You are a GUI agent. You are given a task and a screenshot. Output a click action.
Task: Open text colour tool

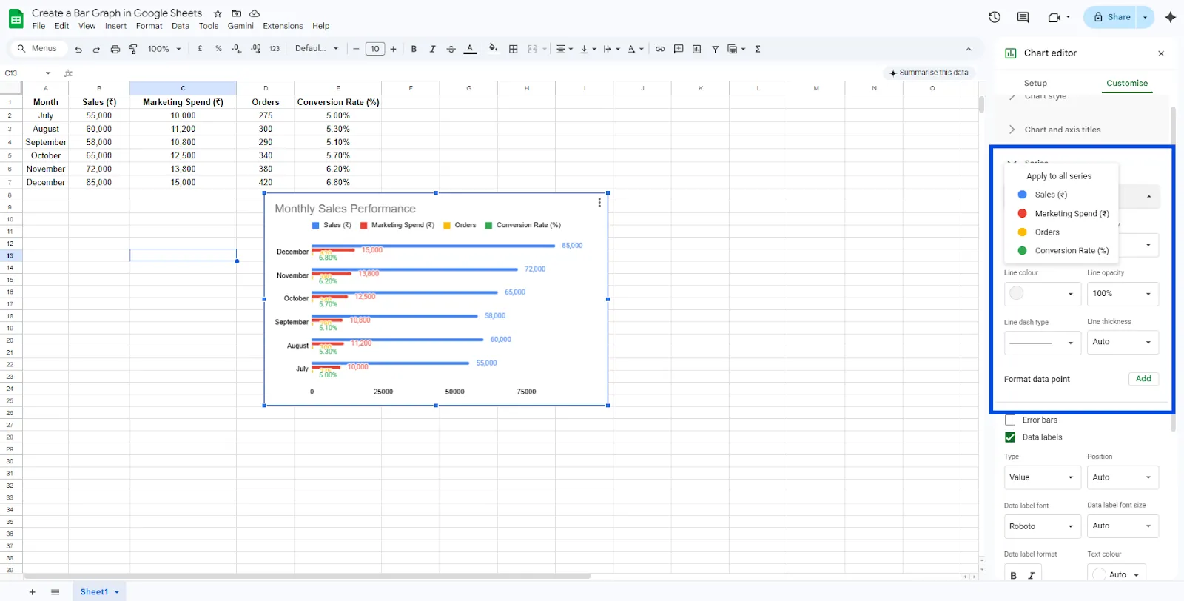point(469,49)
